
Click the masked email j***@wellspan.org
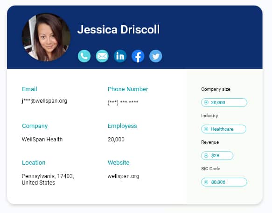45,101
